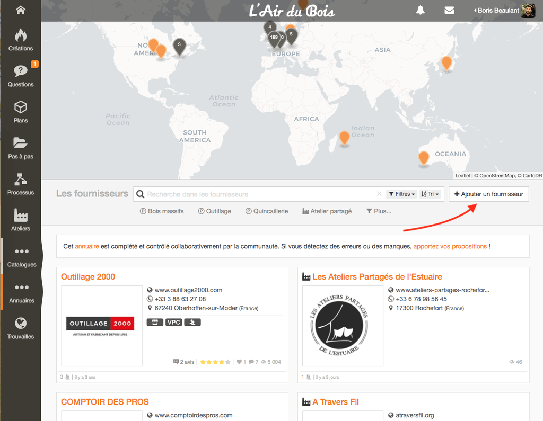The image size is (543, 421).
Task: Apply the Quincaillerie filter
Action: (x=267, y=211)
